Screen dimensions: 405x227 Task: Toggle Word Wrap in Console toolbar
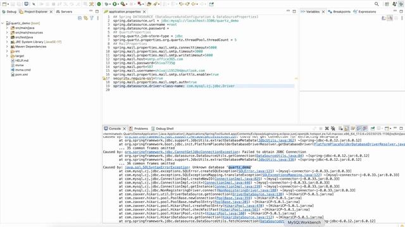tap(353, 129)
